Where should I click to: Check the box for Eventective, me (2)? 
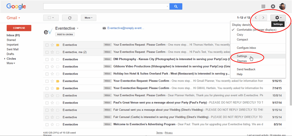click(47, 52)
